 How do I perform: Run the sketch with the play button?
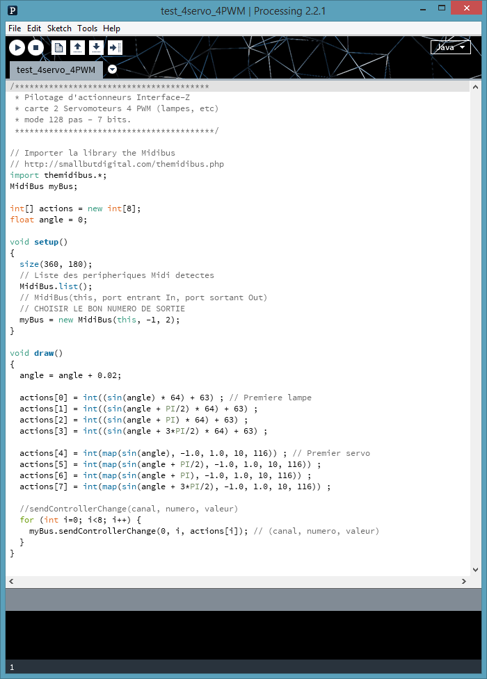click(x=17, y=47)
